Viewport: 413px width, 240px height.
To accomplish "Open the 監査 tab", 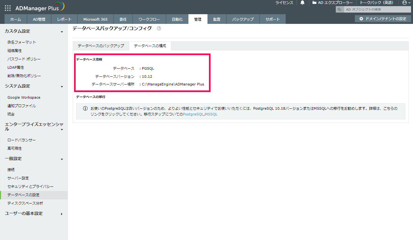I will point(217,19).
